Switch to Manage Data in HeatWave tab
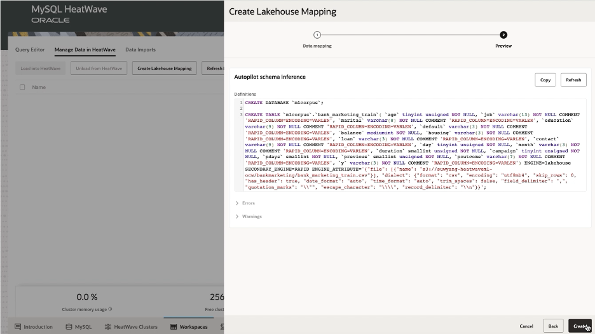The height and width of the screenshot is (334, 595). pyautogui.click(x=85, y=50)
